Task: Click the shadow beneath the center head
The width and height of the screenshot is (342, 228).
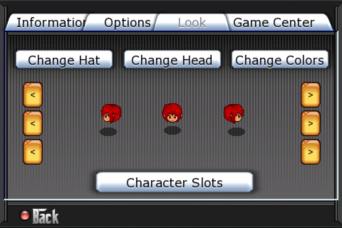Action: coord(172,130)
